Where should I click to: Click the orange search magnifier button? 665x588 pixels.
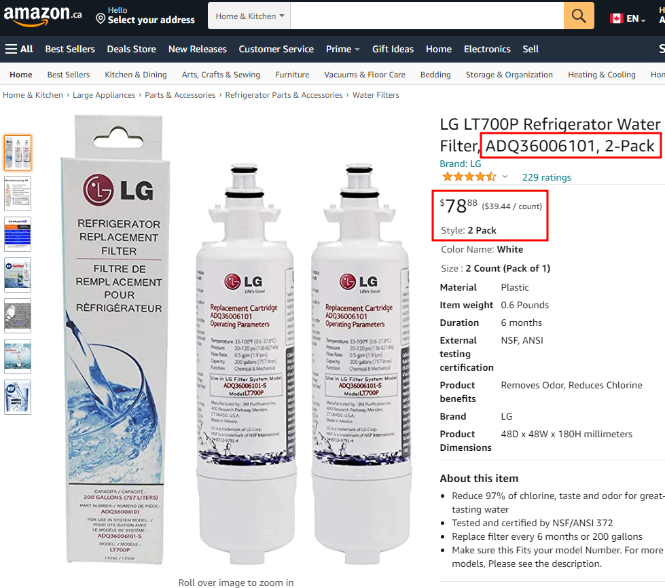[579, 16]
